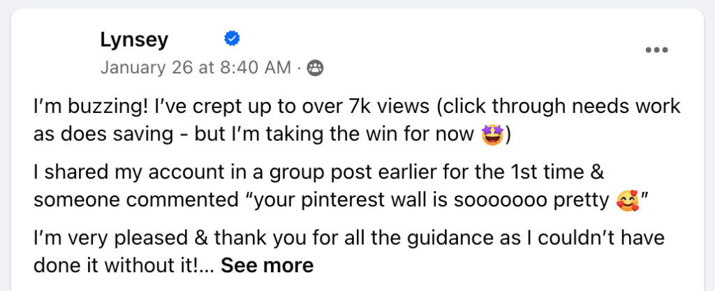Open the post options three-dot menu
This screenshot has height=291, width=715.
pos(656,50)
